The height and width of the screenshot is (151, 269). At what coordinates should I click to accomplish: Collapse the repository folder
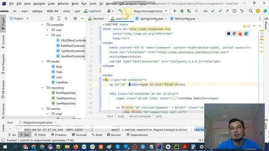42,88
